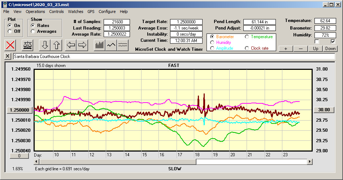
Task: Uncheck the checked box under Humidity
Action: click(x=333, y=41)
